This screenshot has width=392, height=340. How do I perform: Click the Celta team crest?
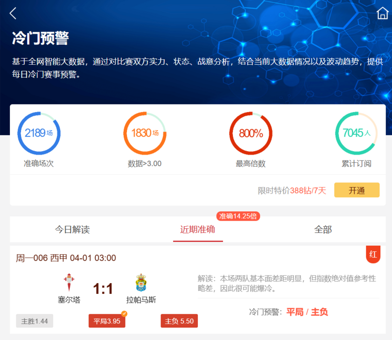[x=69, y=283]
